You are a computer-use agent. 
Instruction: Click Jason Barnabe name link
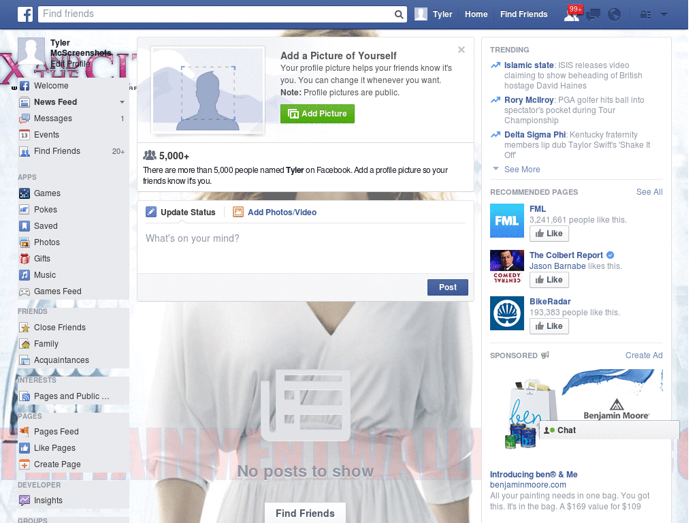[x=557, y=266]
